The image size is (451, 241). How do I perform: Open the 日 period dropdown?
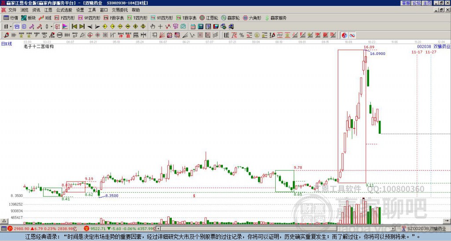point(8,27)
